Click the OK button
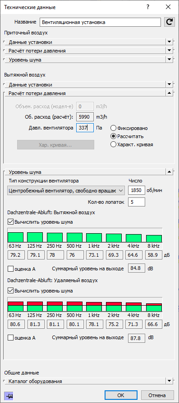The height and width of the screenshot is (403, 179). point(121,395)
